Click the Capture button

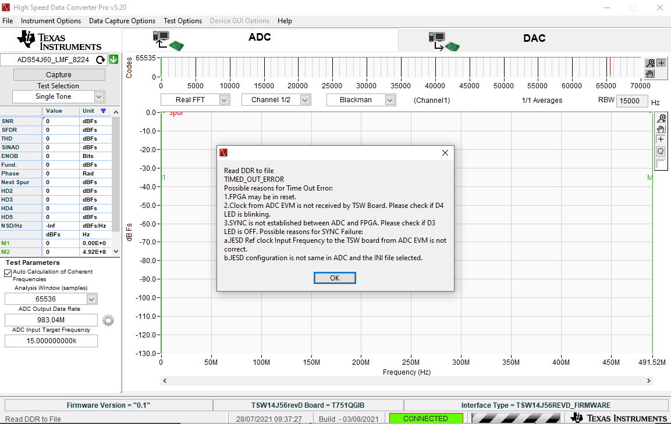59,75
